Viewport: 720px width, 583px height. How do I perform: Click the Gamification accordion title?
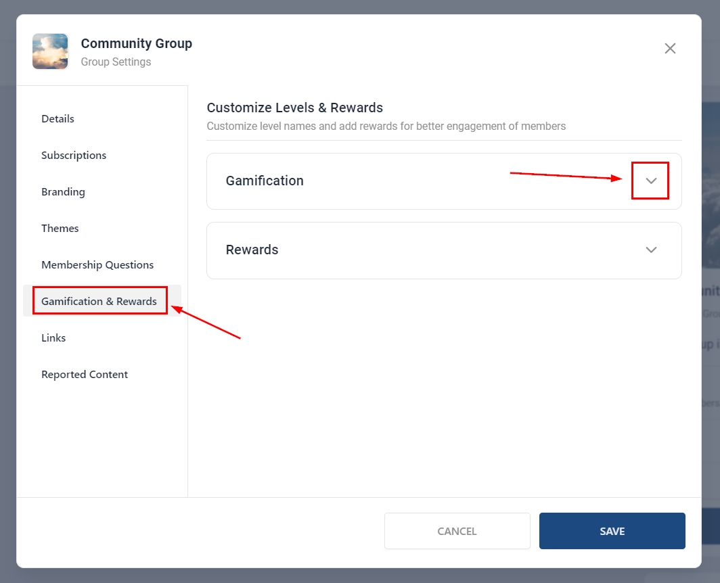click(265, 181)
